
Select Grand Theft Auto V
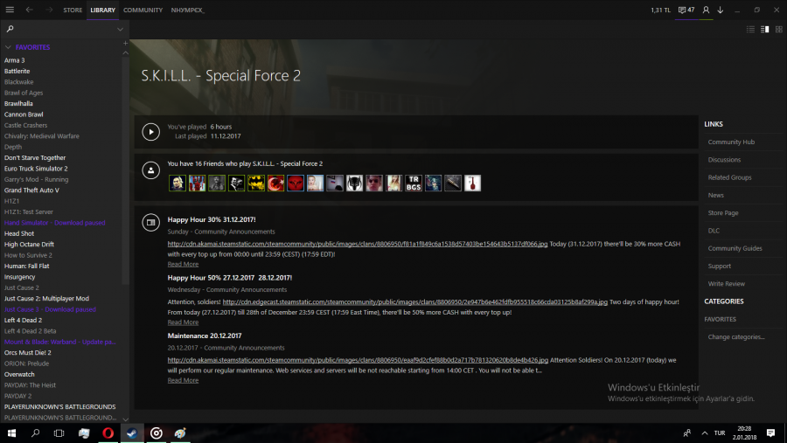[x=31, y=190]
